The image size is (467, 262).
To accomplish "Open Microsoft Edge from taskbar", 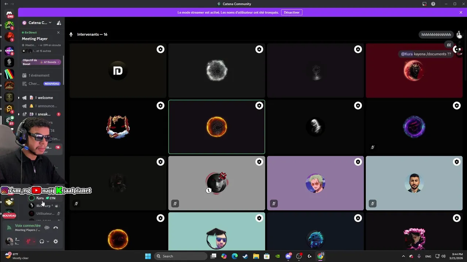I will click(235, 256).
